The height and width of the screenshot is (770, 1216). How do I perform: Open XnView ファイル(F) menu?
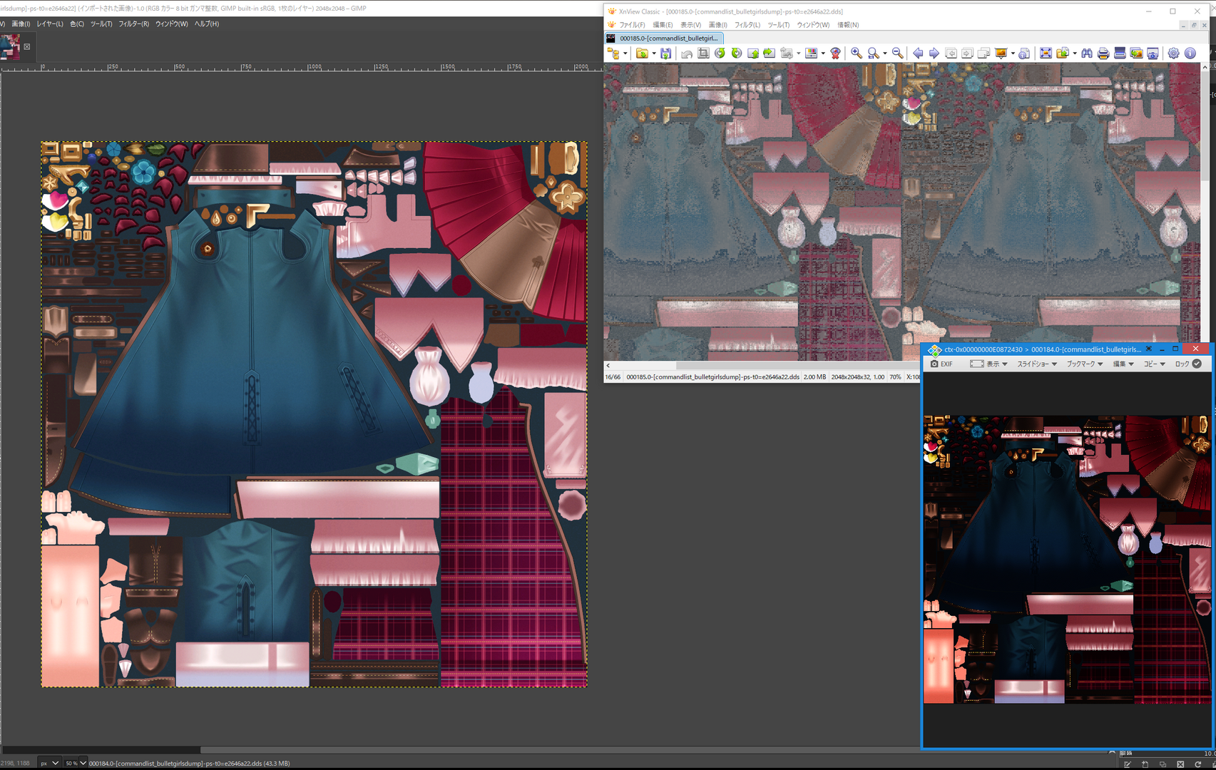pos(632,25)
